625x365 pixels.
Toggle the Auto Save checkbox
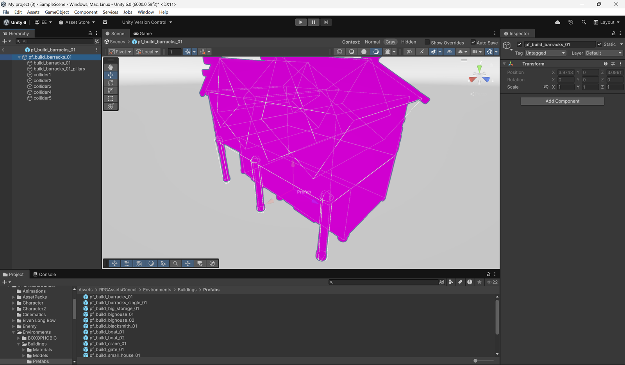click(473, 43)
